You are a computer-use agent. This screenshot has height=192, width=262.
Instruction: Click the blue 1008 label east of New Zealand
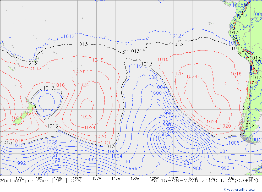point(48,111)
